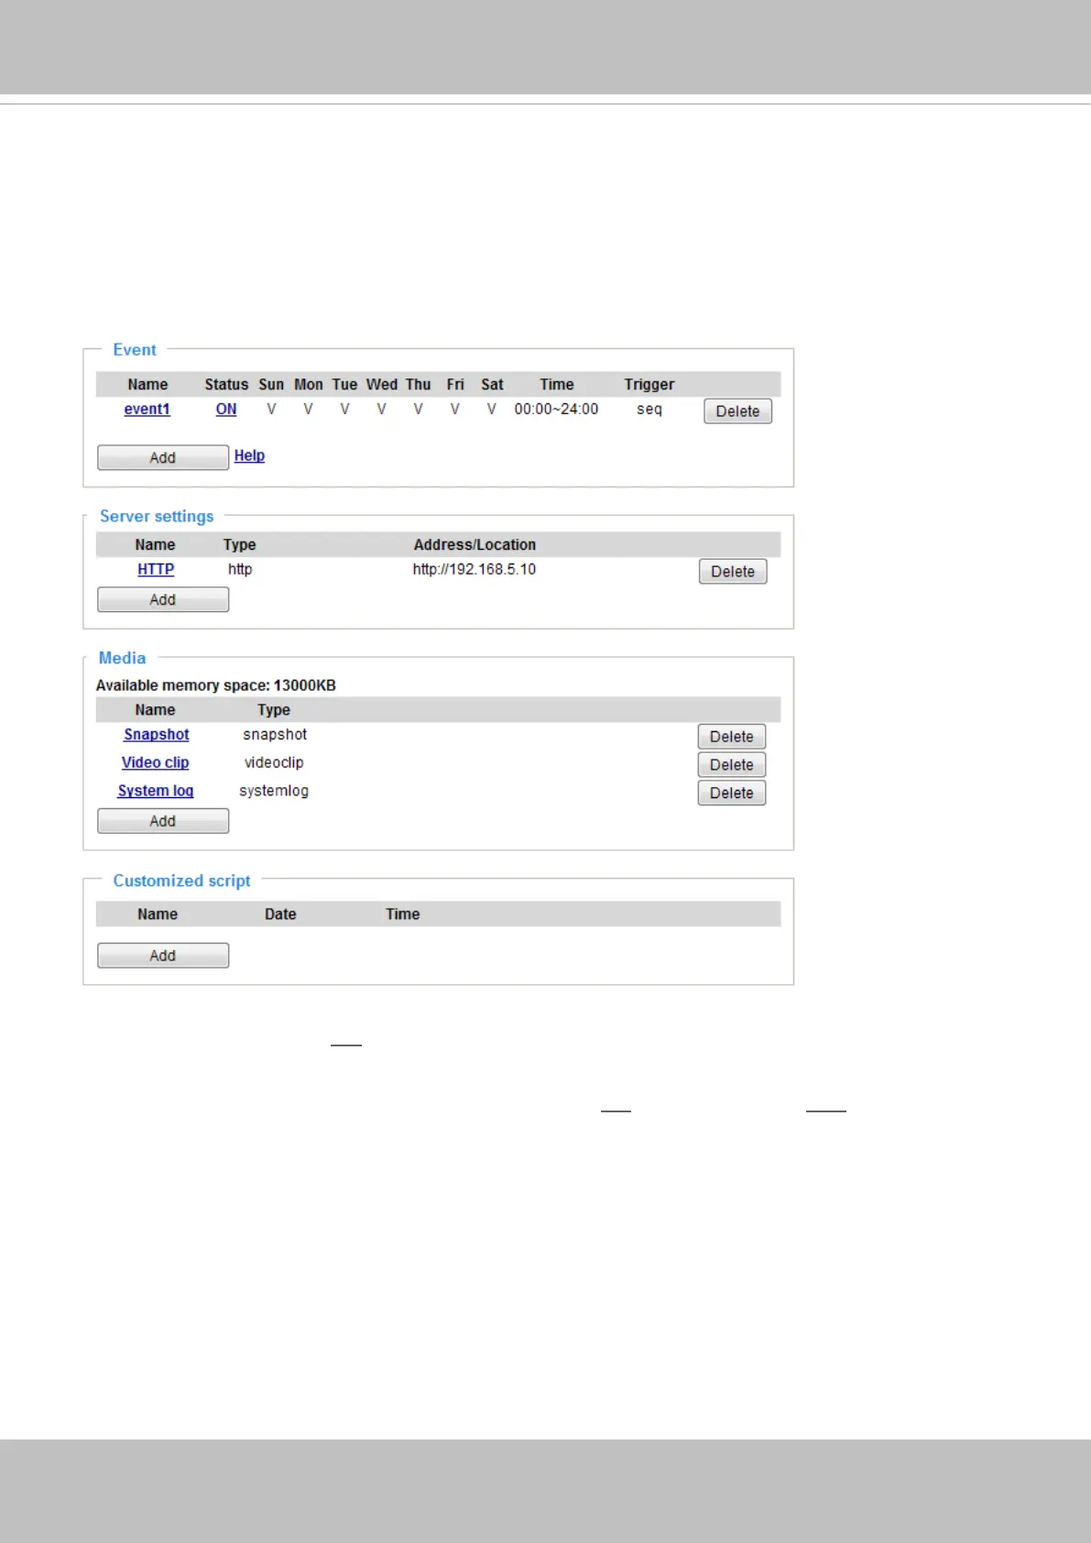1091x1543 pixels.
Task: Open the Video clip media link
Action: (x=156, y=762)
